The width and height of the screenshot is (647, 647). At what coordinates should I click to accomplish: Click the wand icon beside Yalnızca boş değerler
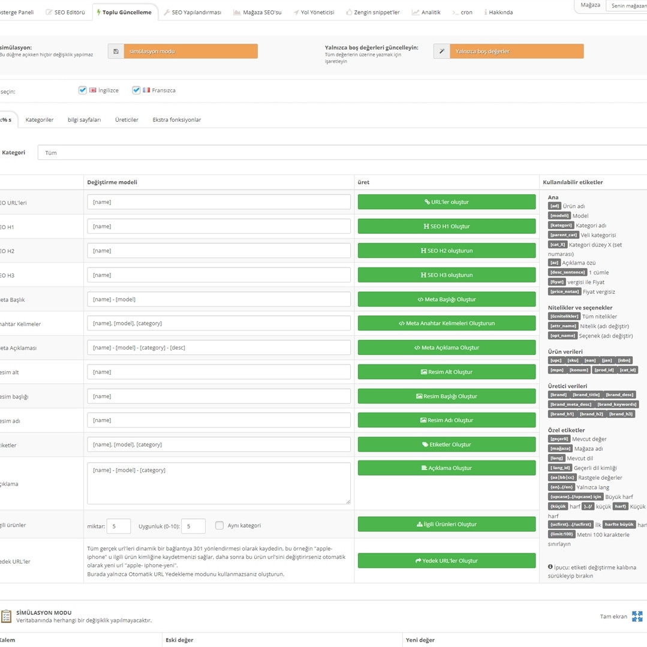[442, 51]
